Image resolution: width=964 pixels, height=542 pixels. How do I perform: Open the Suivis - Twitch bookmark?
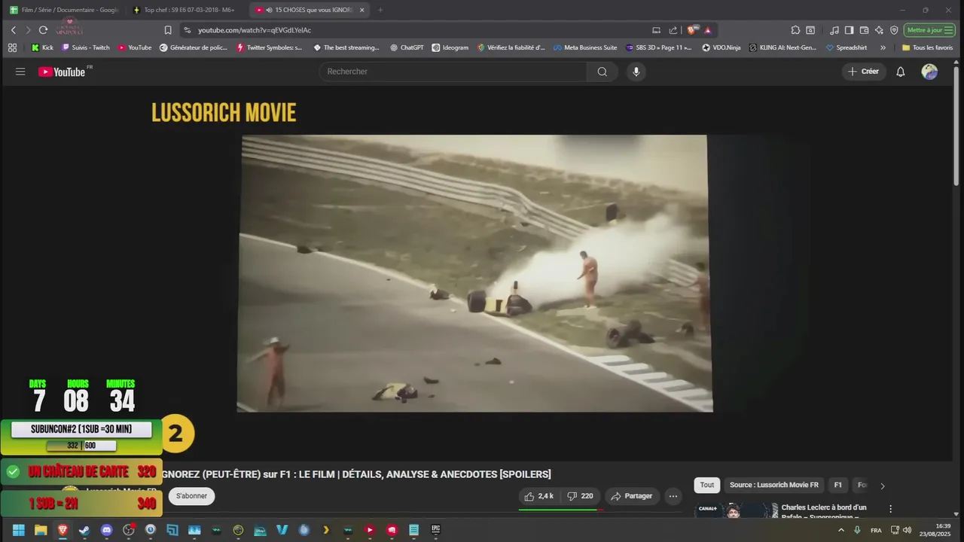pyautogui.click(x=85, y=47)
